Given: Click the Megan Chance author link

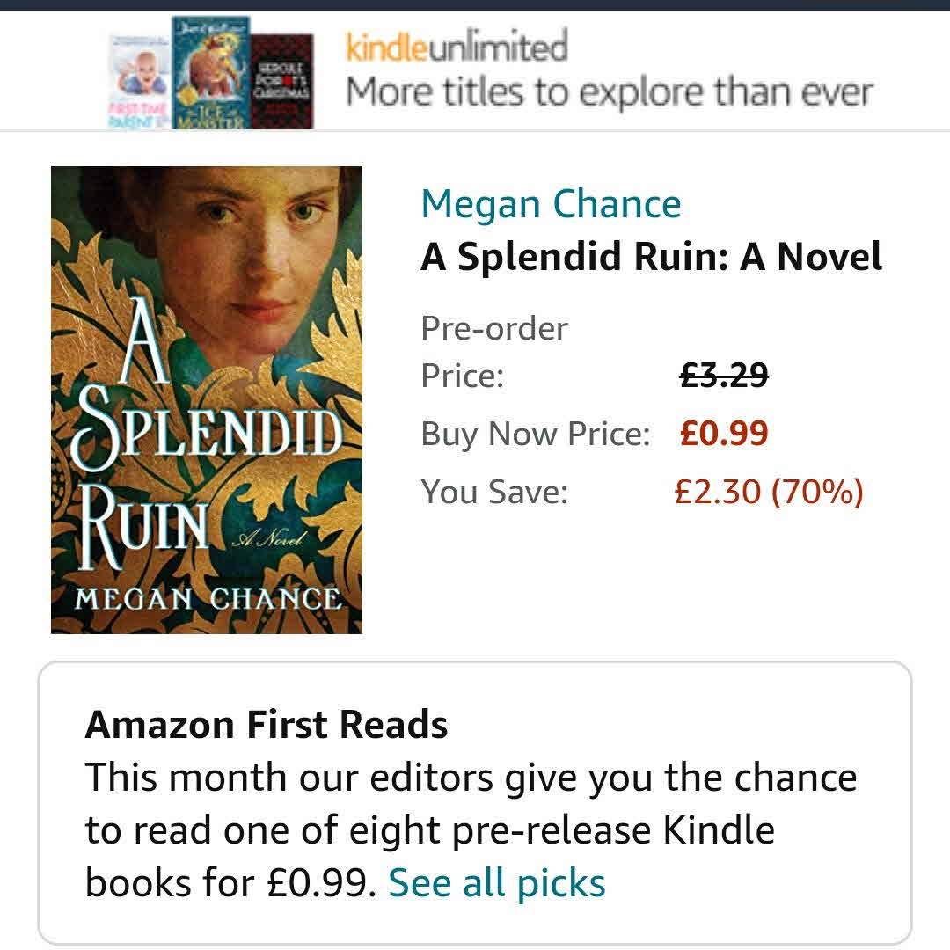Looking at the screenshot, I should coord(551,204).
